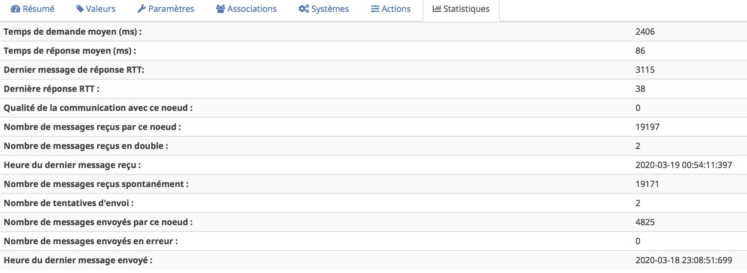This screenshot has width=747, height=273.
Task: Click the Valeurs tag icon
Action: click(x=80, y=9)
